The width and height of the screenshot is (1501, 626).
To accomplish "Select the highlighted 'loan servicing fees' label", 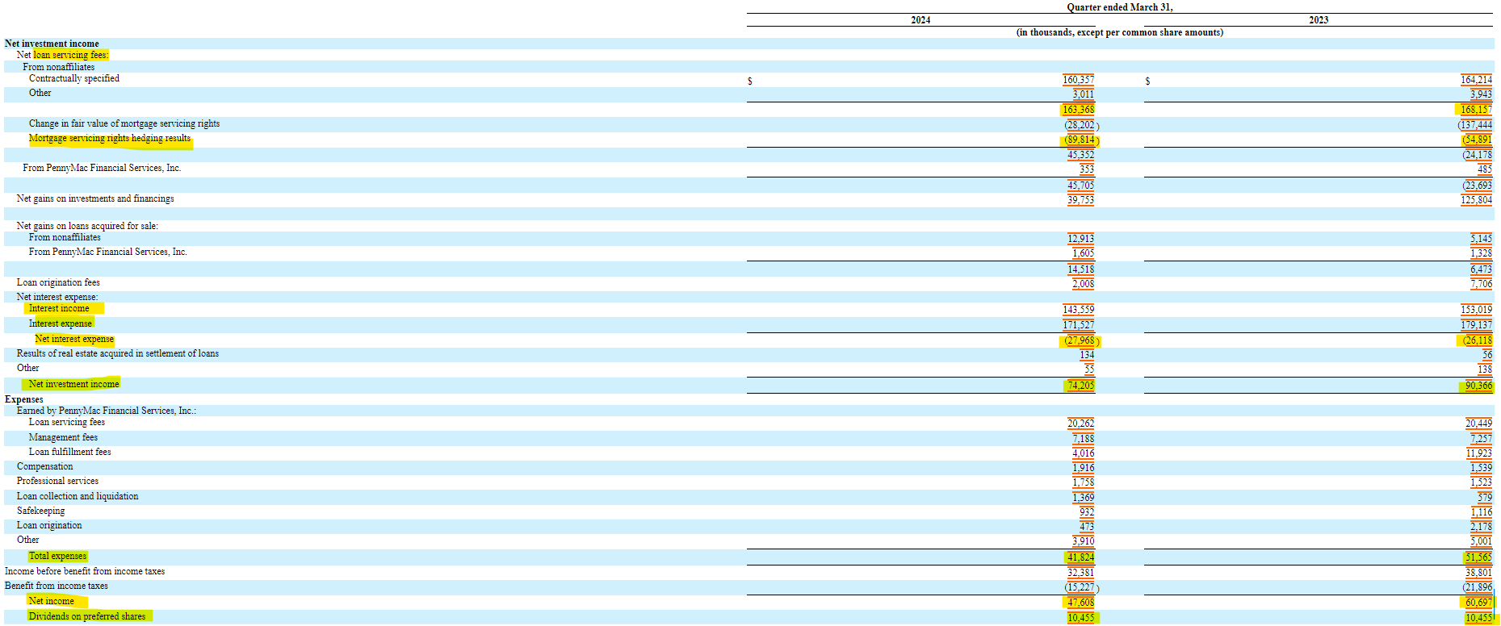I will 70,55.
